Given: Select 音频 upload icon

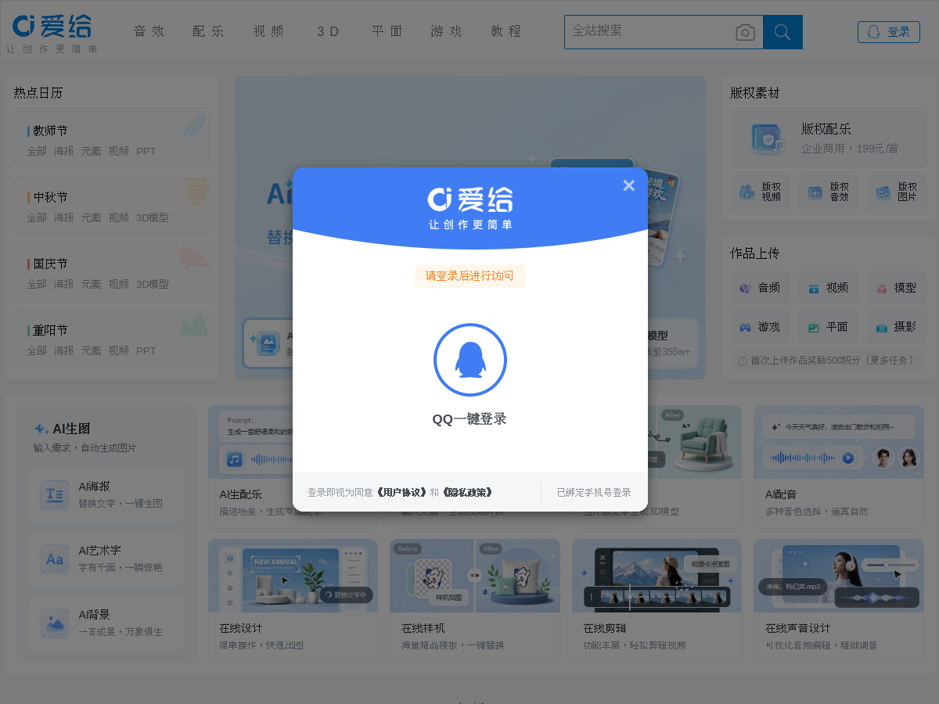Looking at the screenshot, I should (745, 288).
